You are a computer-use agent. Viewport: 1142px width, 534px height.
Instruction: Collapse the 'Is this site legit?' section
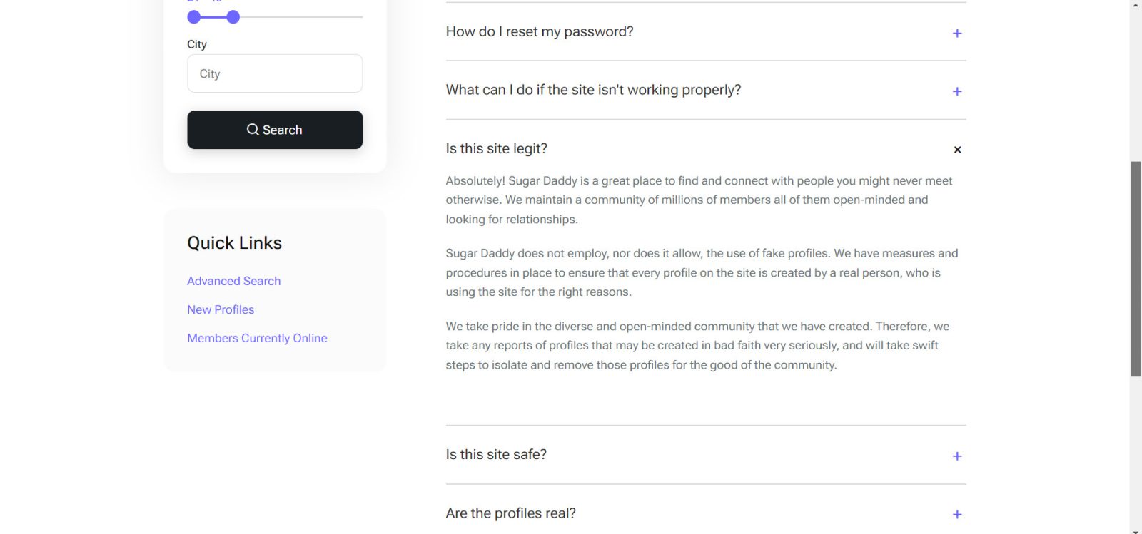point(497,149)
